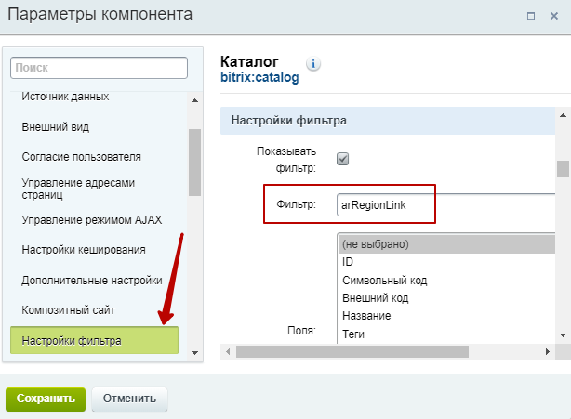Open the Настройки фильтра section
This screenshot has height=419, width=571.
tap(94, 340)
